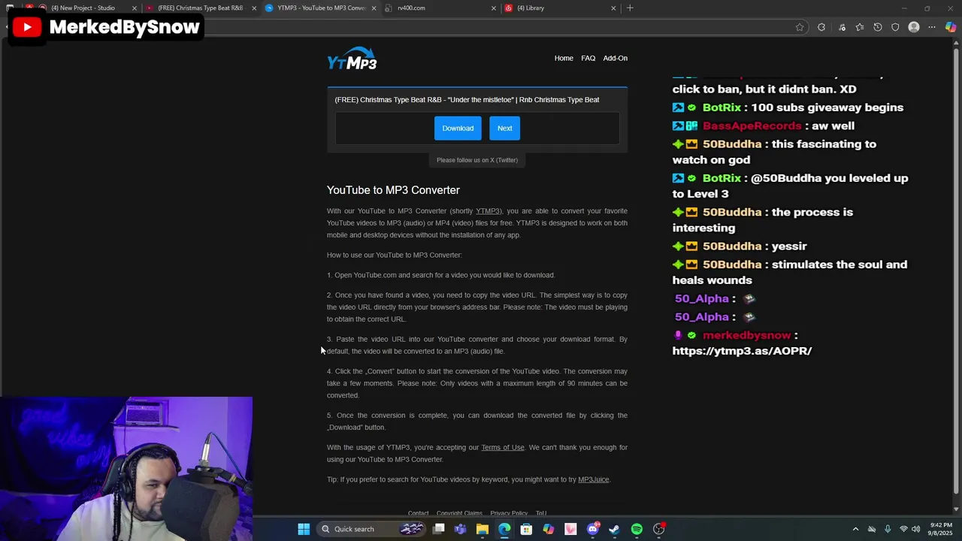Viewport: 962px width, 541px height.
Task: Click the OneDrive tray icon
Action: pyautogui.click(x=872, y=529)
